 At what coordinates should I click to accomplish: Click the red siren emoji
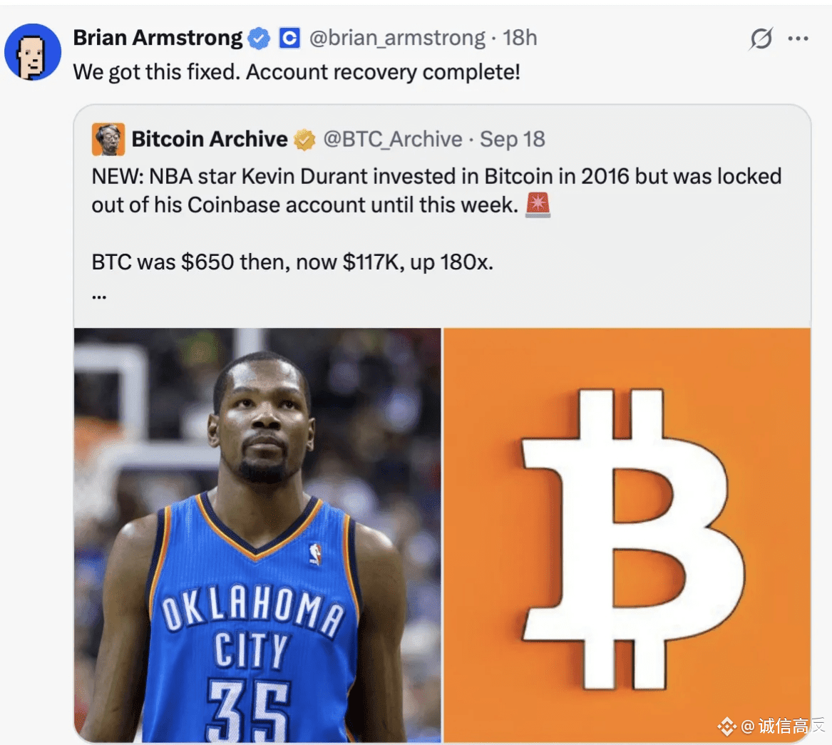click(538, 205)
